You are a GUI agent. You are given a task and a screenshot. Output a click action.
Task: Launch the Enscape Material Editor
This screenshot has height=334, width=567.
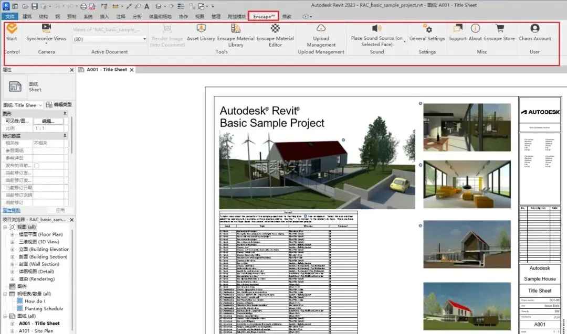(x=275, y=28)
